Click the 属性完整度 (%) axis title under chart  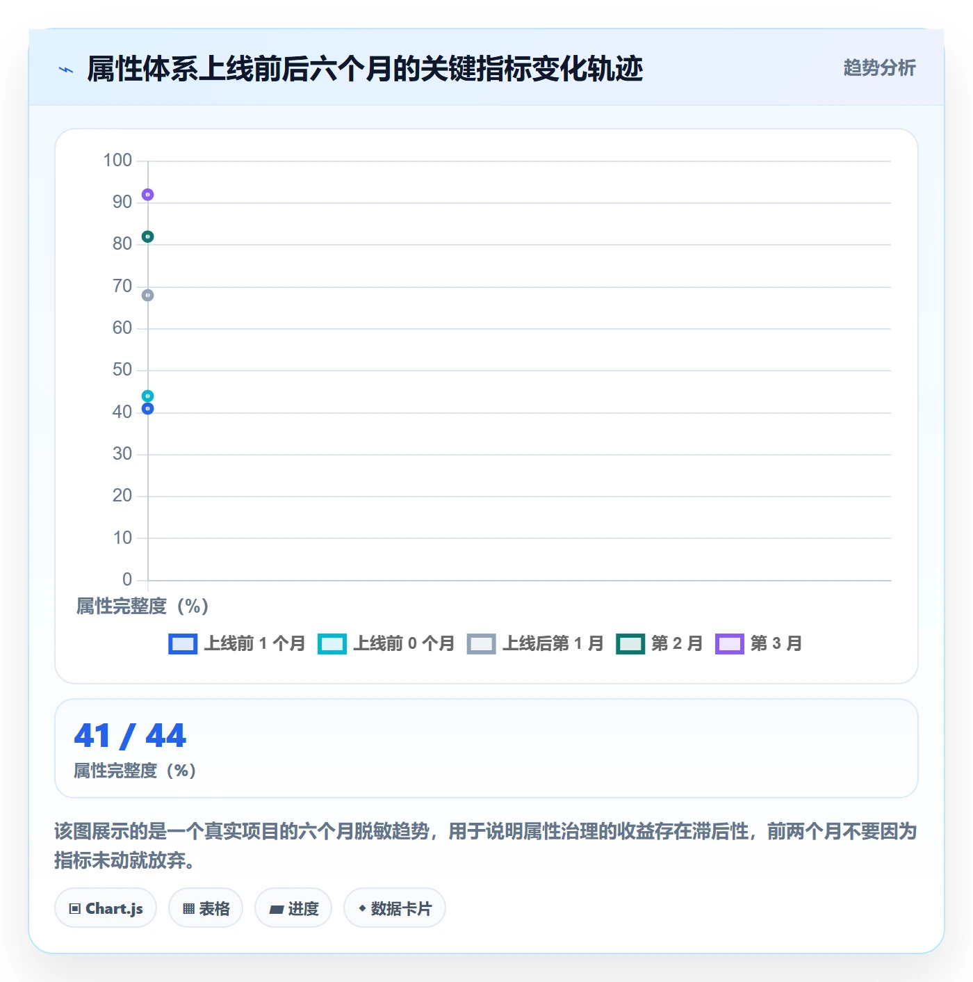142,606
